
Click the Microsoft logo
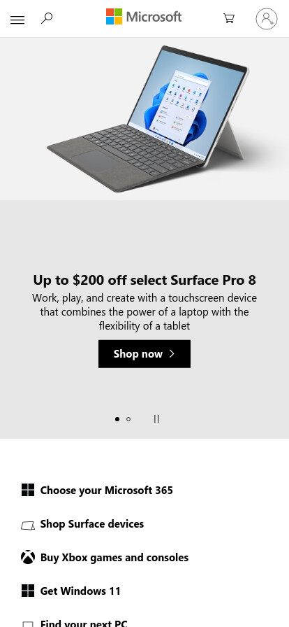[x=144, y=17]
